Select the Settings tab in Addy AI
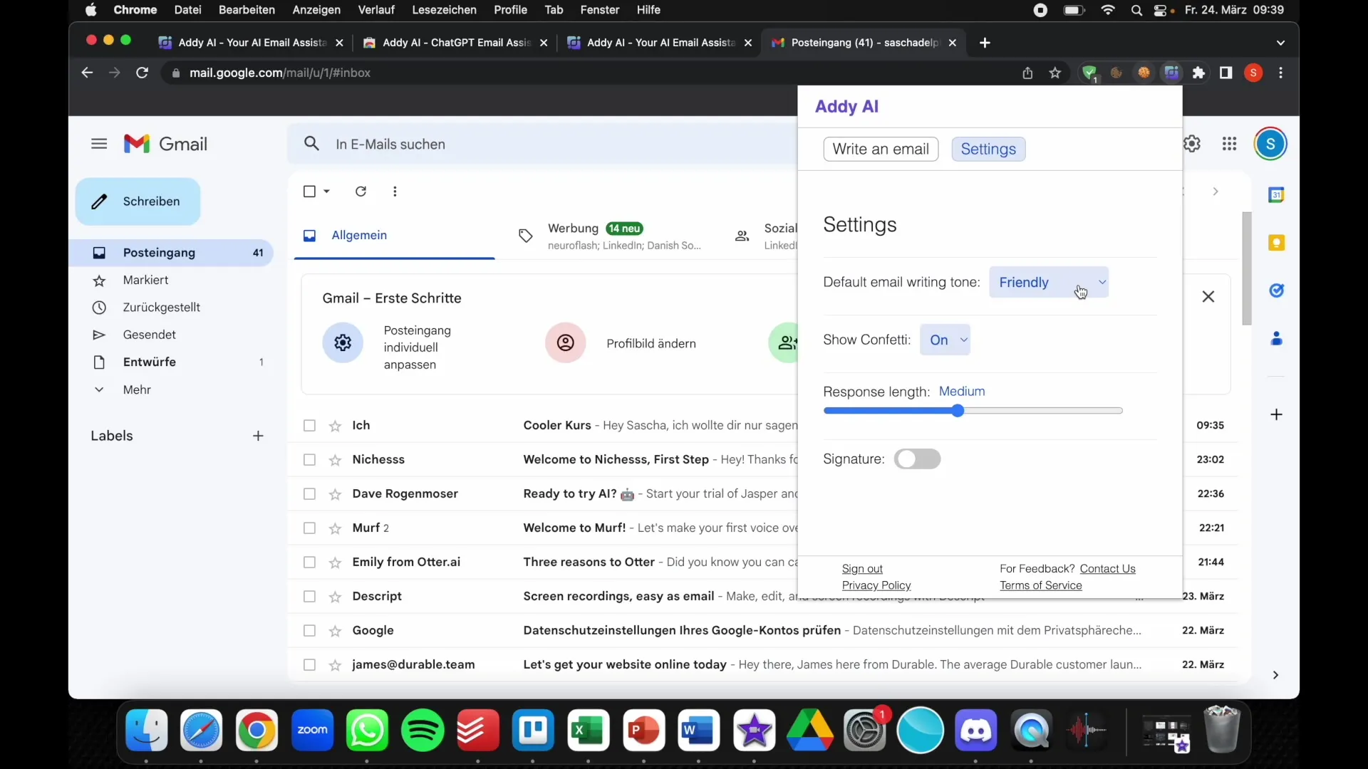The width and height of the screenshot is (1368, 769). pyautogui.click(x=988, y=148)
